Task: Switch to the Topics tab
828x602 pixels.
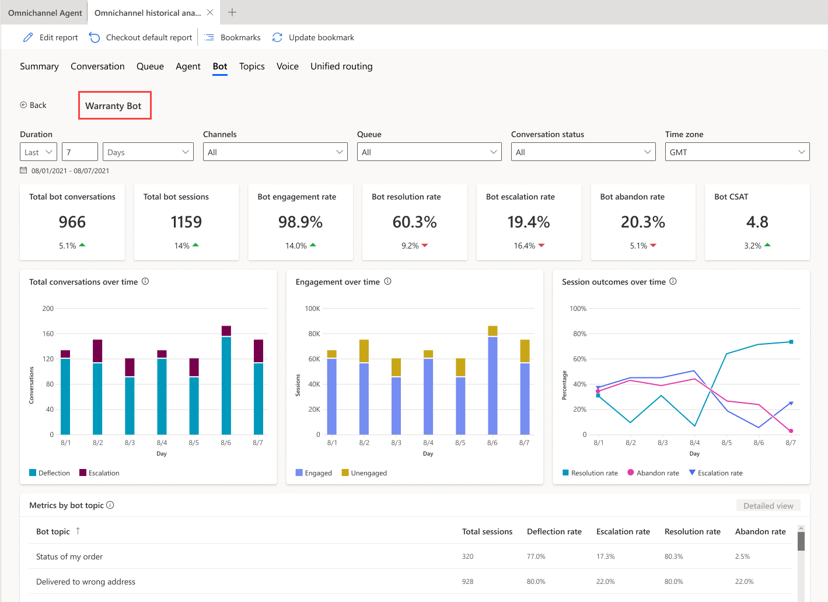Action: click(x=252, y=66)
